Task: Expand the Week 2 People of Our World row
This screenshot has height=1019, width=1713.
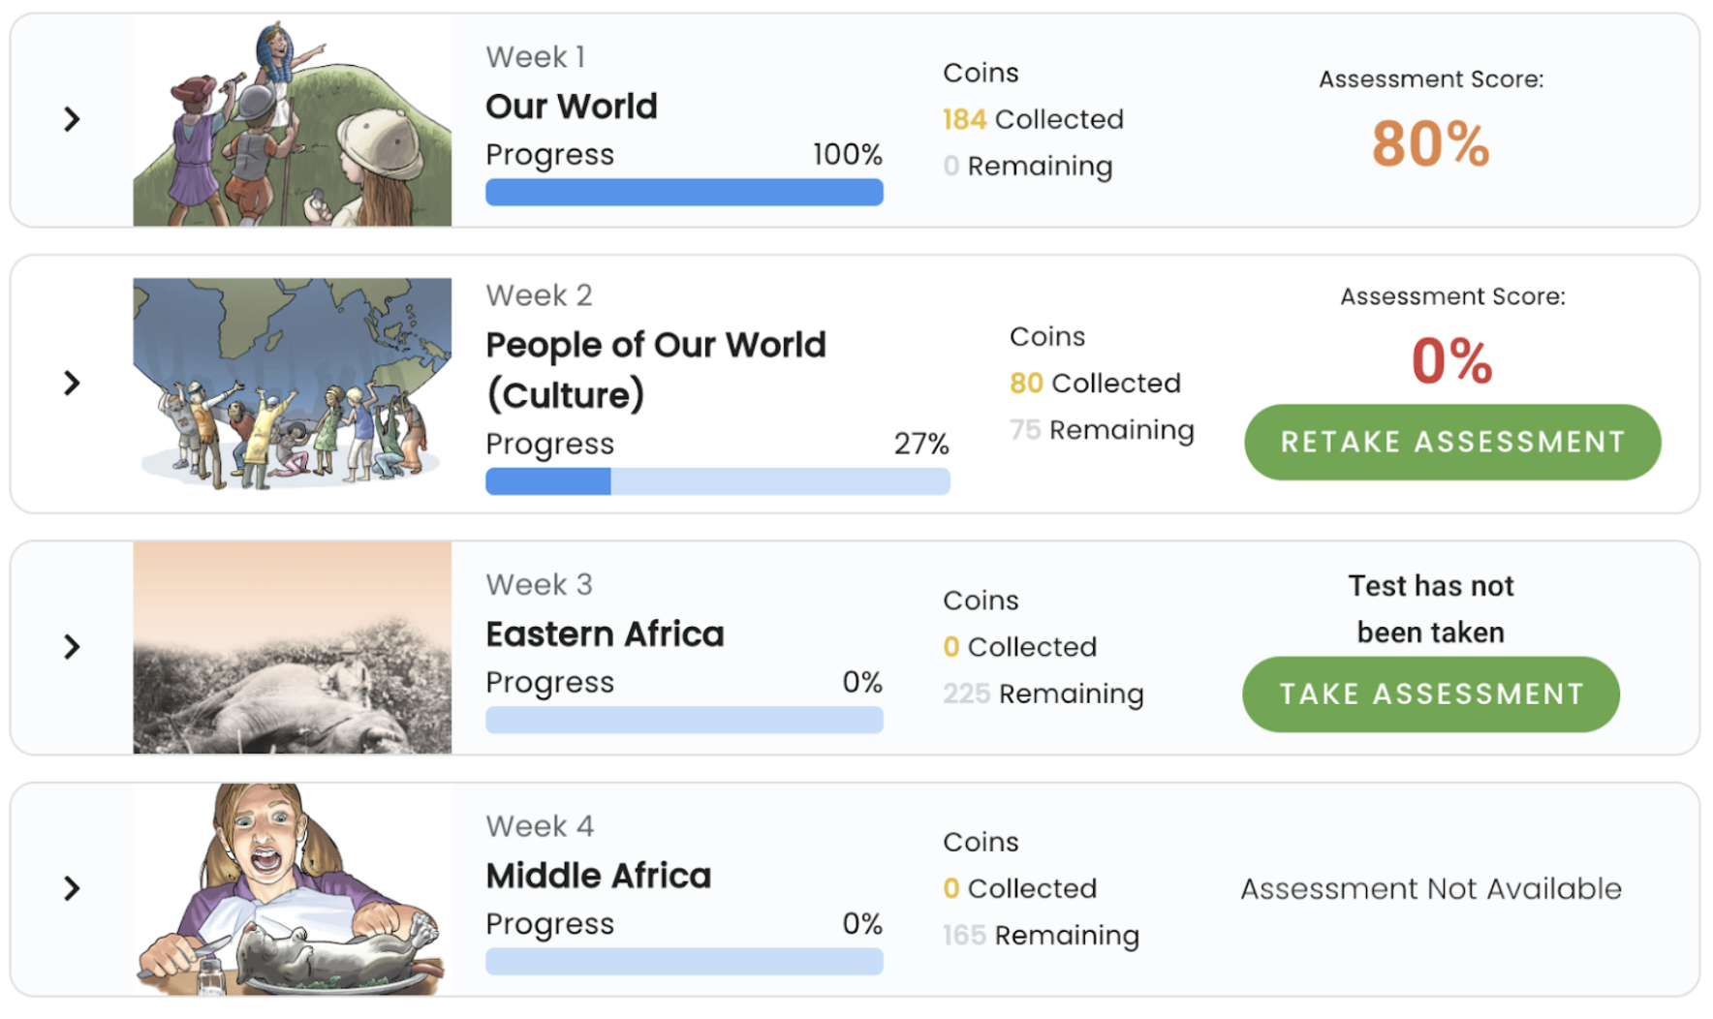Action: tap(72, 383)
